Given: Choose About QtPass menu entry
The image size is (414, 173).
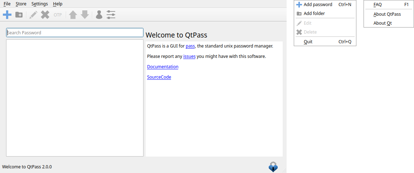Looking at the screenshot, I should [389, 14].
